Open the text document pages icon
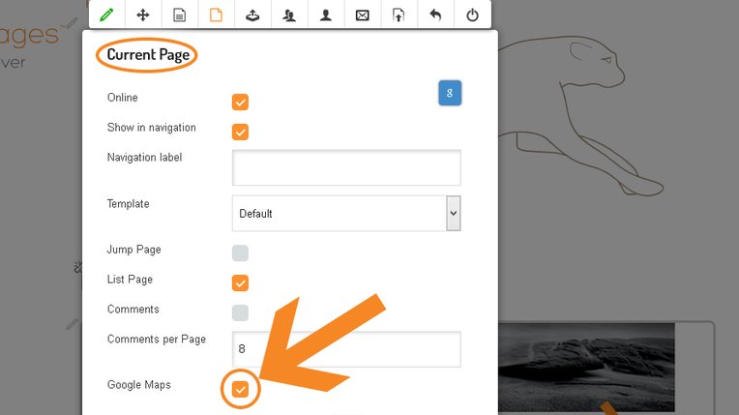739x415 pixels. [x=179, y=15]
